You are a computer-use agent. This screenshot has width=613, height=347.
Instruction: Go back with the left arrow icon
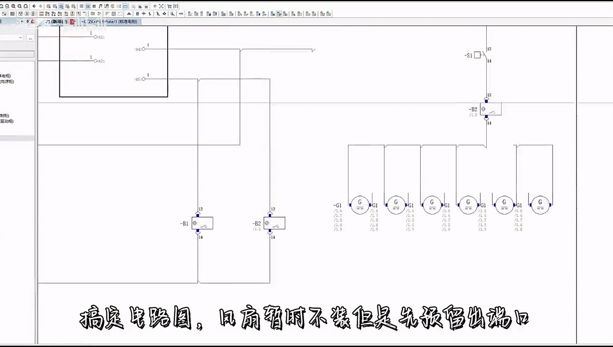click(x=34, y=6)
